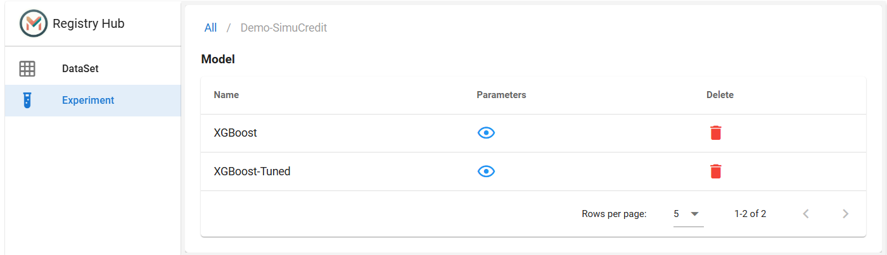Viewport: 887px width, 255px height.
Task: Follow the All breadcrumb link
Action: [210, 28]
